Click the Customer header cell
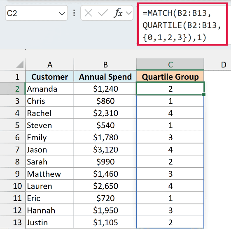The image size is (231, 229). point(50,76)
